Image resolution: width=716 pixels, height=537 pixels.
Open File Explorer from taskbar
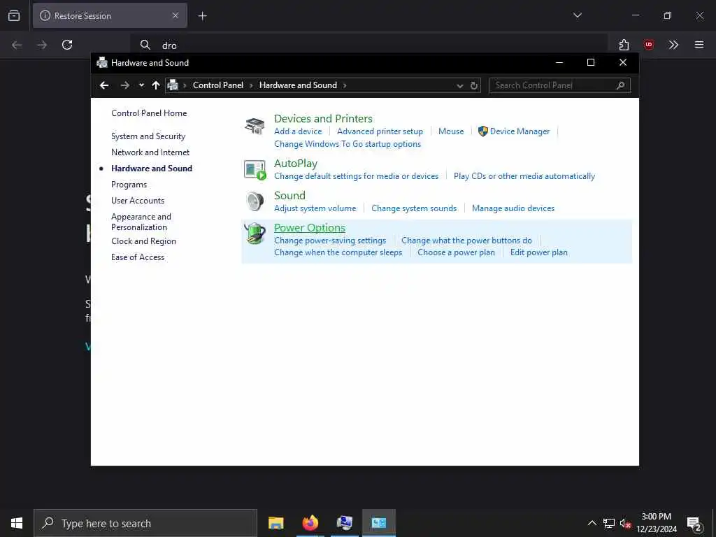[x=275, y=523]
